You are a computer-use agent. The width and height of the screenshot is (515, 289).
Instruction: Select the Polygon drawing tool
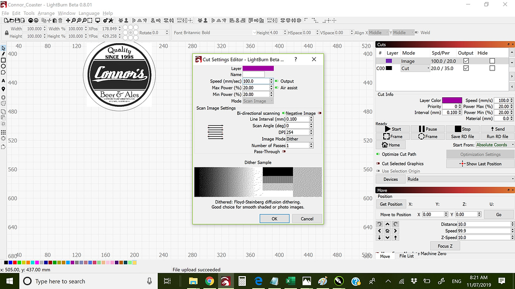point(3,72)
